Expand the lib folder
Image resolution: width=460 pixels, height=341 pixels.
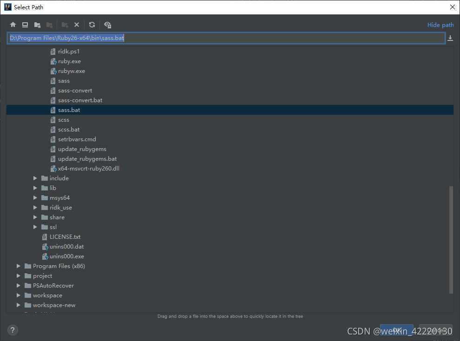(x=35, y=188)
